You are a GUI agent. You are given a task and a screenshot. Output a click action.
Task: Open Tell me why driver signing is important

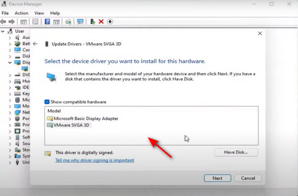(x=95, y=160)
